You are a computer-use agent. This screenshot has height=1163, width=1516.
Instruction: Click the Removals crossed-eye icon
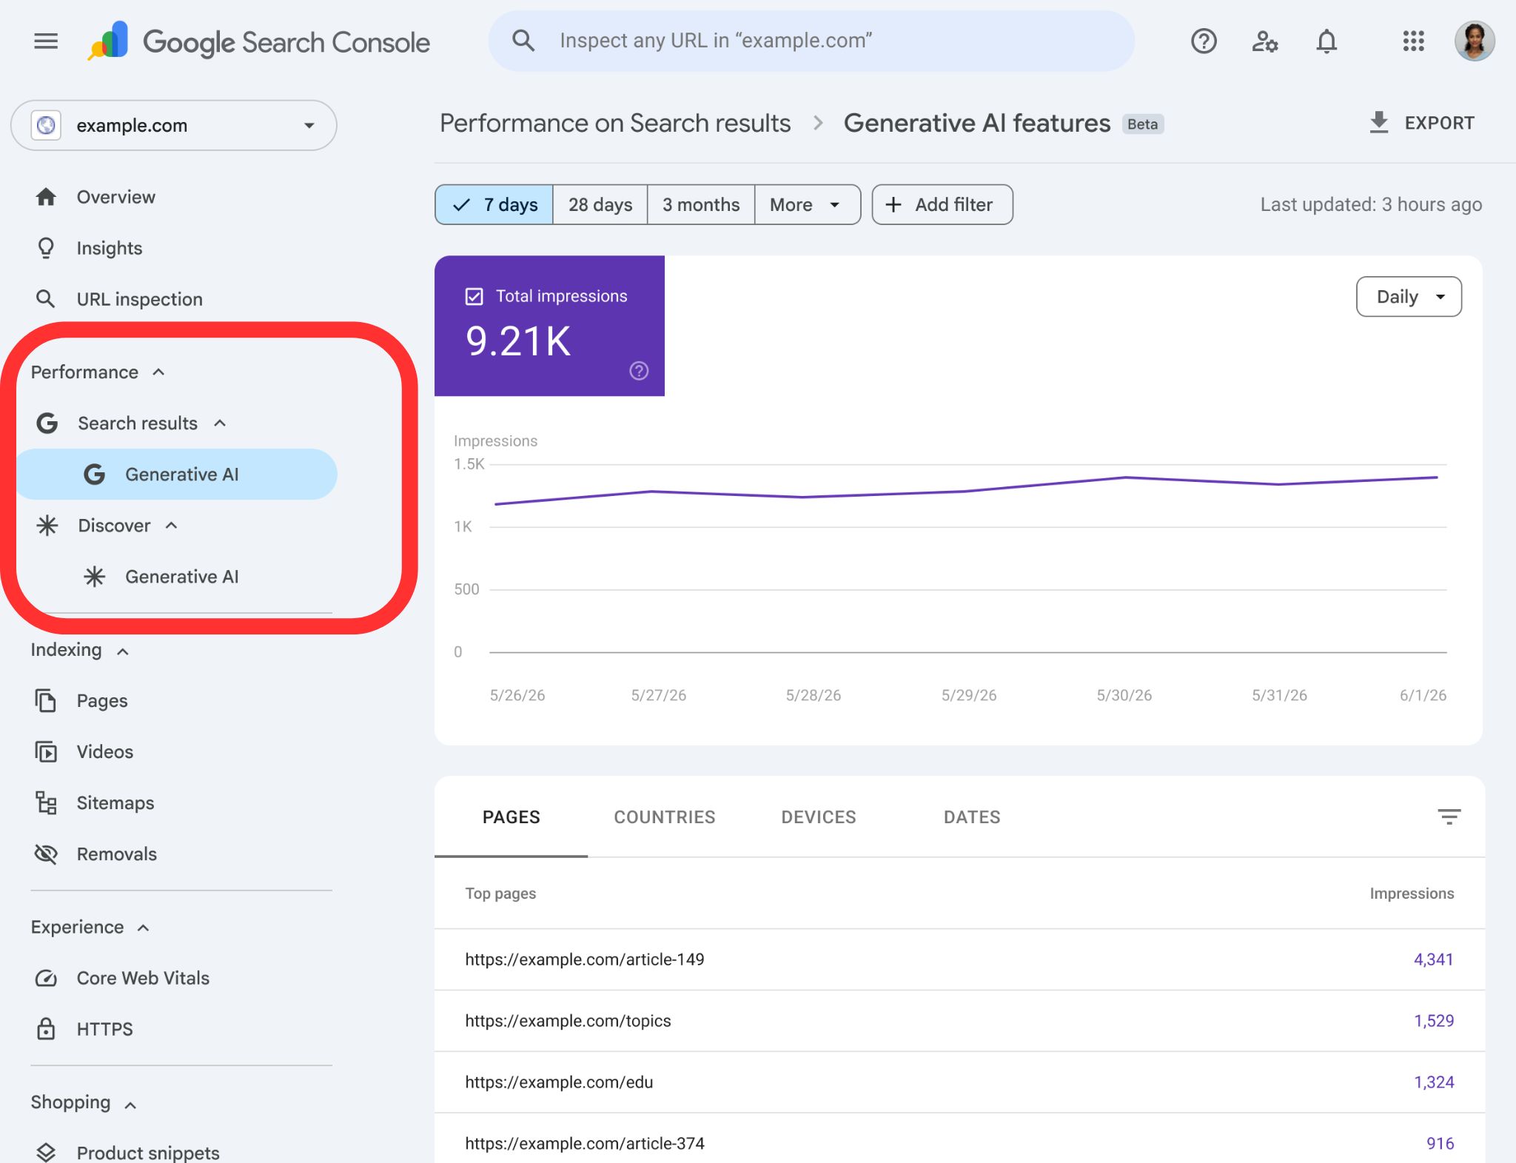(x=46, y=854)
